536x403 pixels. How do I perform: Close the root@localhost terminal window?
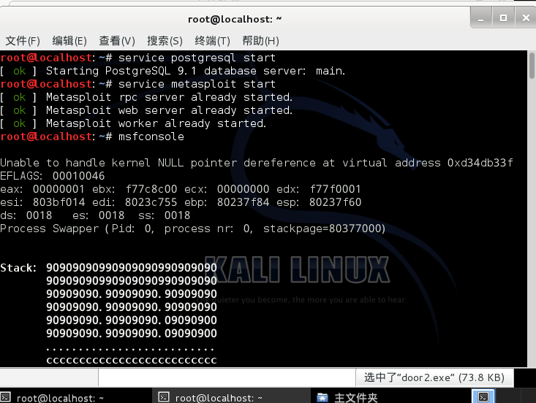click(526, 18)
